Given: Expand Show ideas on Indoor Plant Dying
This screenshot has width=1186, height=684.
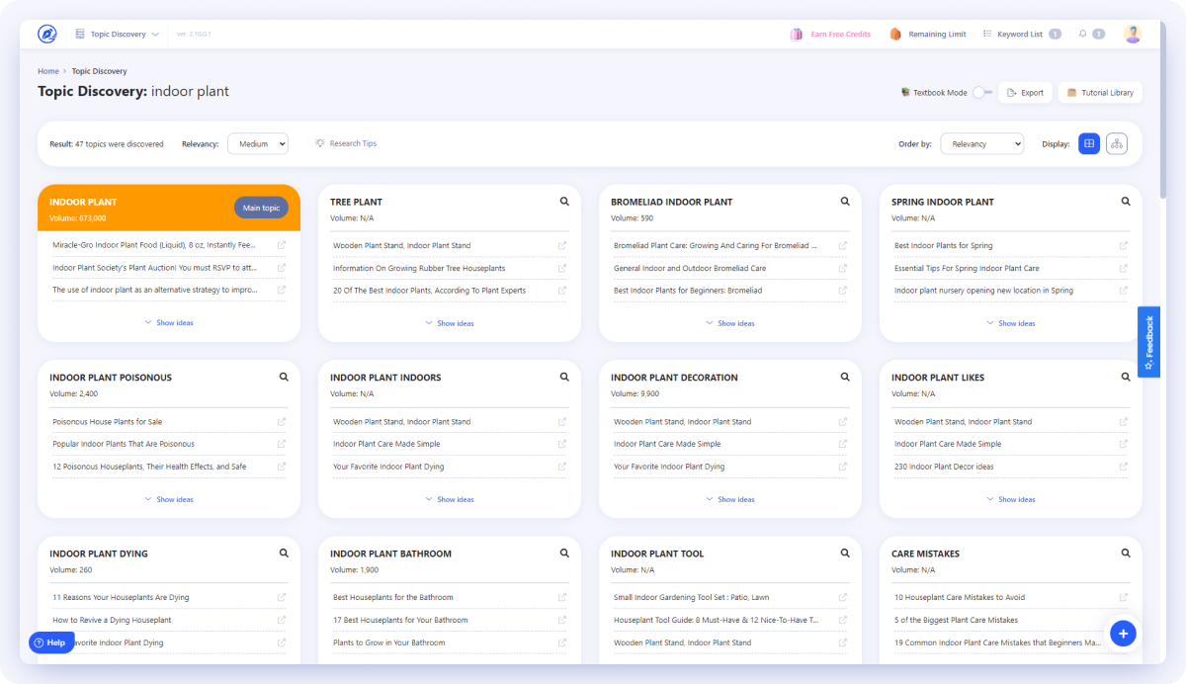Looking at the screenshot, I should click(x=168, y=674).
